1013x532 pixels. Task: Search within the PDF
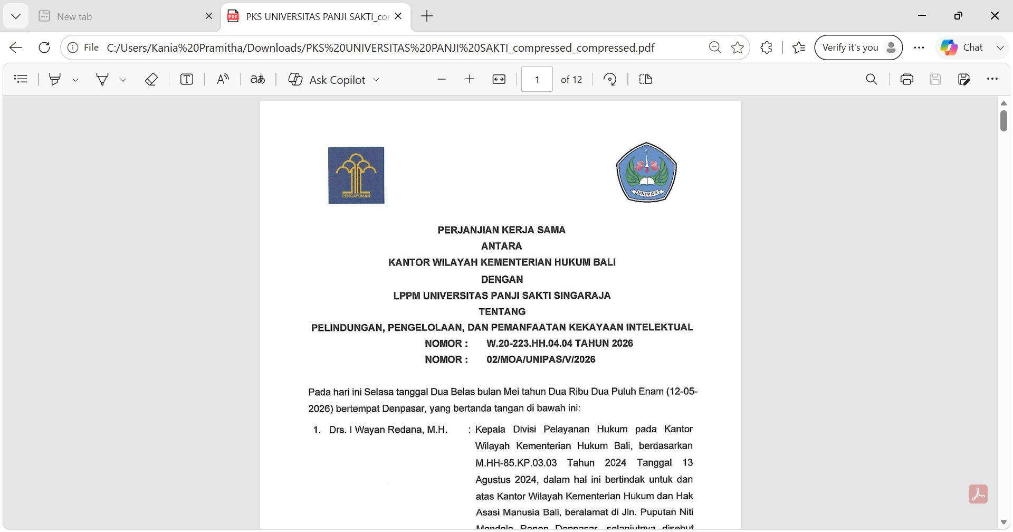click(872, 79)
